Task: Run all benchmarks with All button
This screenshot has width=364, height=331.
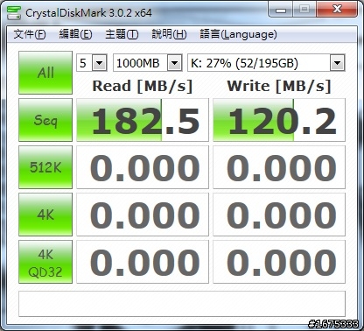Action: pos(45,73)
